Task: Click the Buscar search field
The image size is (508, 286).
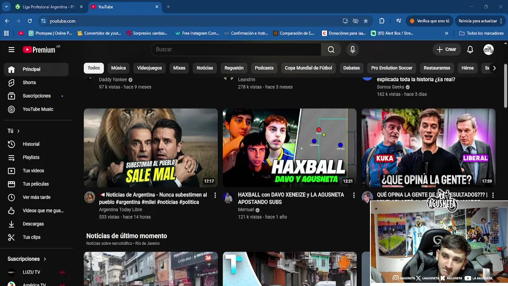Action: click(236, 50)
